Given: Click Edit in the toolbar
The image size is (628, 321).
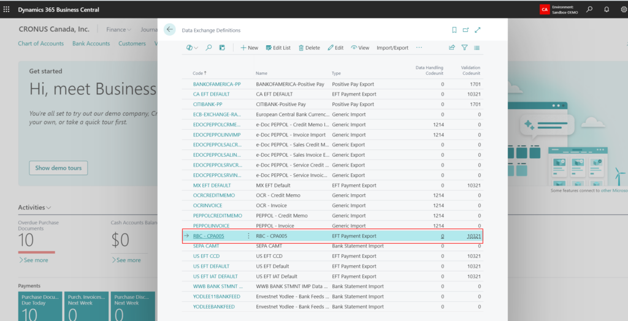Looking at the screenshot, I should click(335, 48).
